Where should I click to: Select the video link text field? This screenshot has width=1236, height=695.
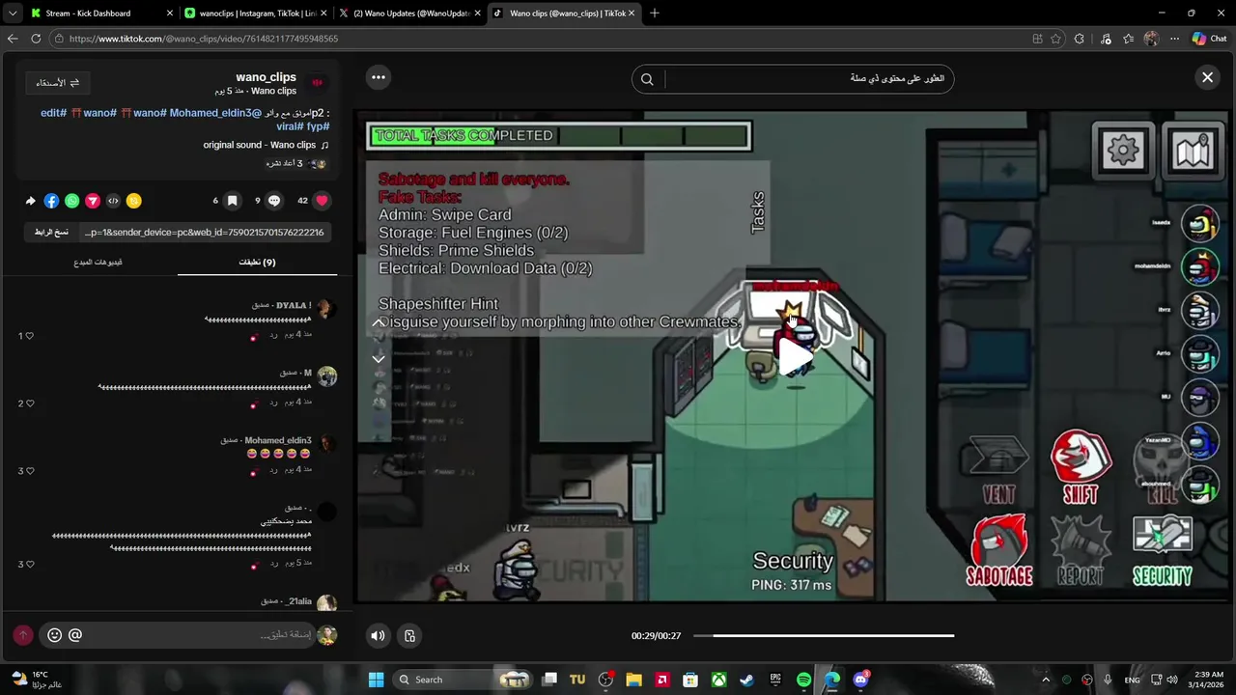click(x=204, y=232)
